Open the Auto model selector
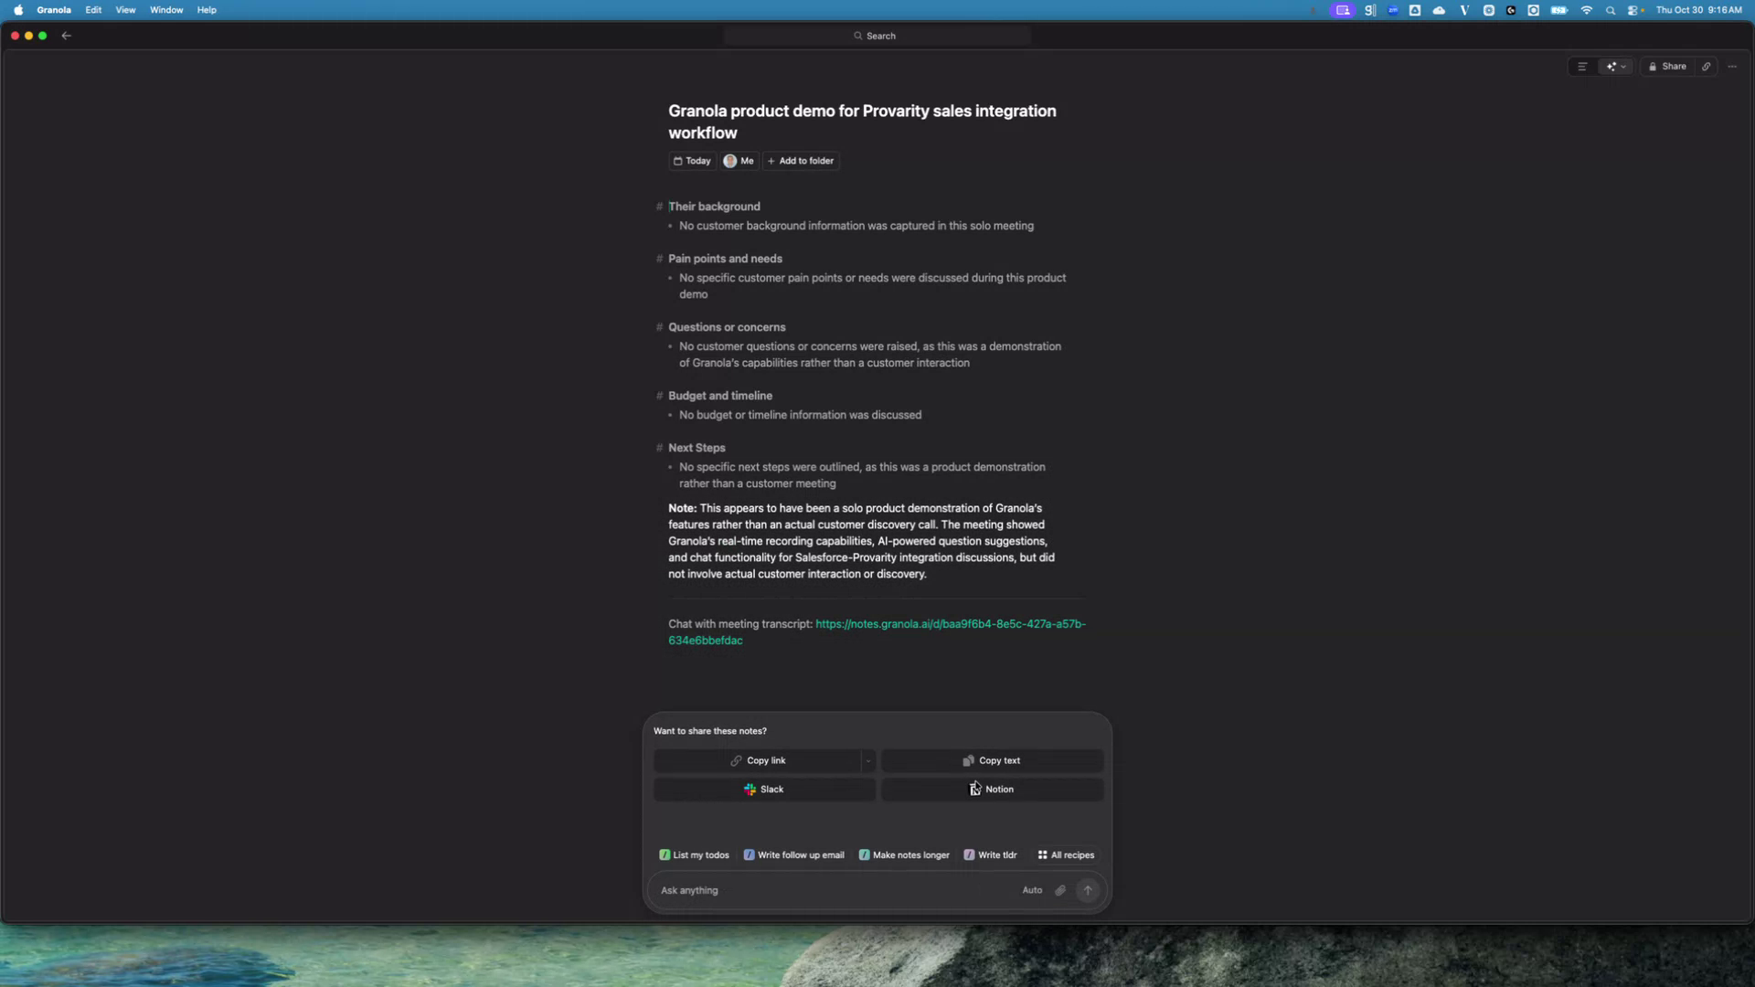1755x987 pixels. [x=1032, y=890]
